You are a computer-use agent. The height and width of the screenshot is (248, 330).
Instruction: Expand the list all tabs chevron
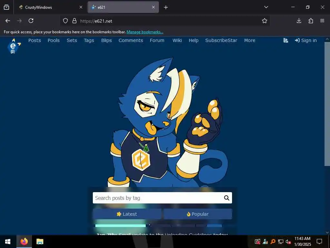point(266,7)
